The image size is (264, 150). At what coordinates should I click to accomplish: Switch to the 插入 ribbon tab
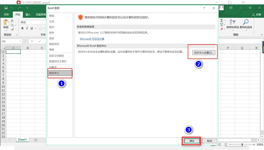[x=28, y=15]
